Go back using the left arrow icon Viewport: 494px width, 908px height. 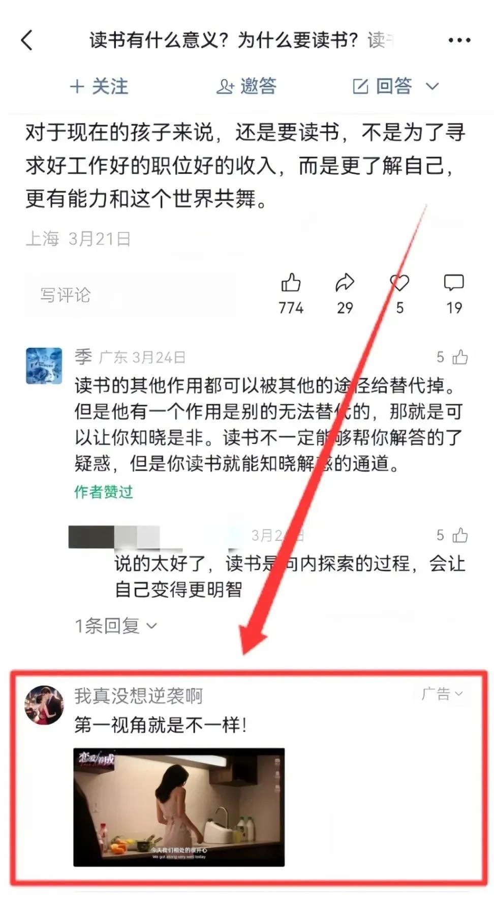click(27, 40)
